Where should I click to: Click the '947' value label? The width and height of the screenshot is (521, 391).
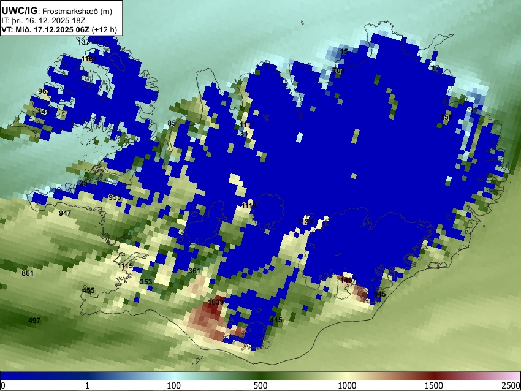[x=65, y=213]
